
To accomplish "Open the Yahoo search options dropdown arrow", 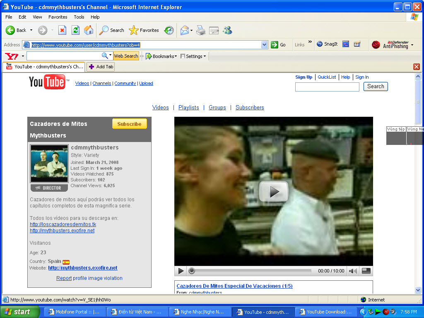I will click(110, 55).
